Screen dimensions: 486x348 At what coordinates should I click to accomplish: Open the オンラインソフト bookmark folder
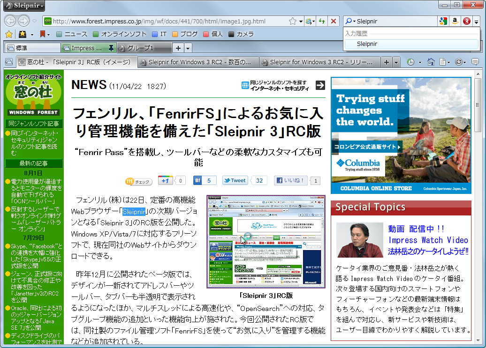(x=120, y=34)
